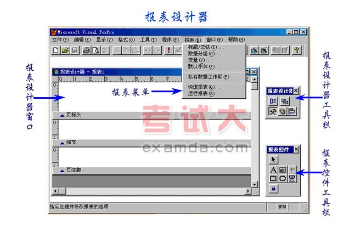Close the 报表控件 floating toolbar

tap(296, 150)
